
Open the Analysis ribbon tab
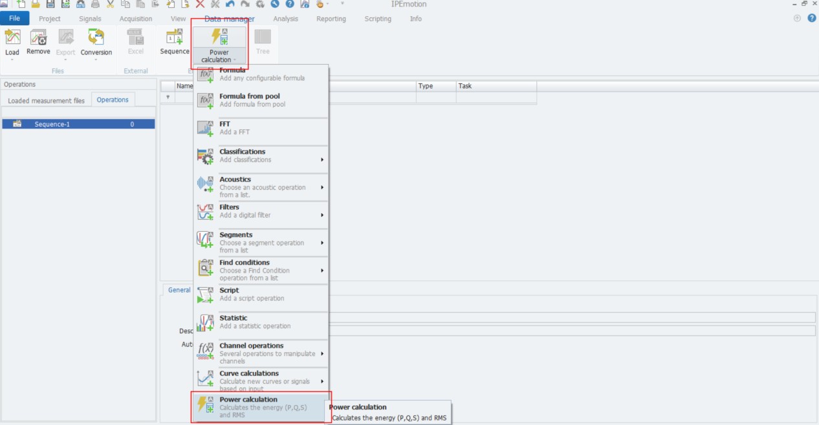click(x=285, y=19)
